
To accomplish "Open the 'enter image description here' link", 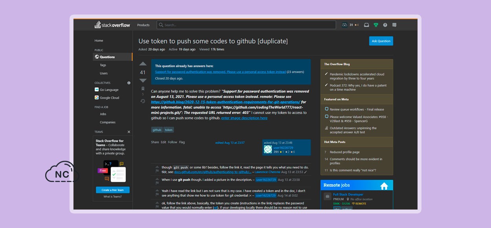I will [x=244, y=118].
